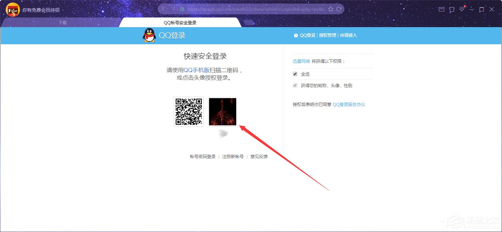Click the user avatar to authorize login

[222, 112]
